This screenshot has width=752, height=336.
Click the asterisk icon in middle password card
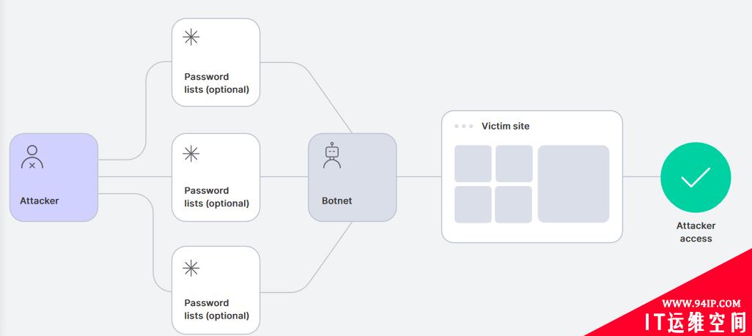(x=191, y=154)
